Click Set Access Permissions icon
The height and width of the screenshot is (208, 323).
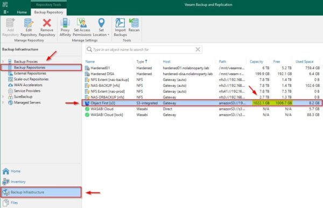(82, 23)
